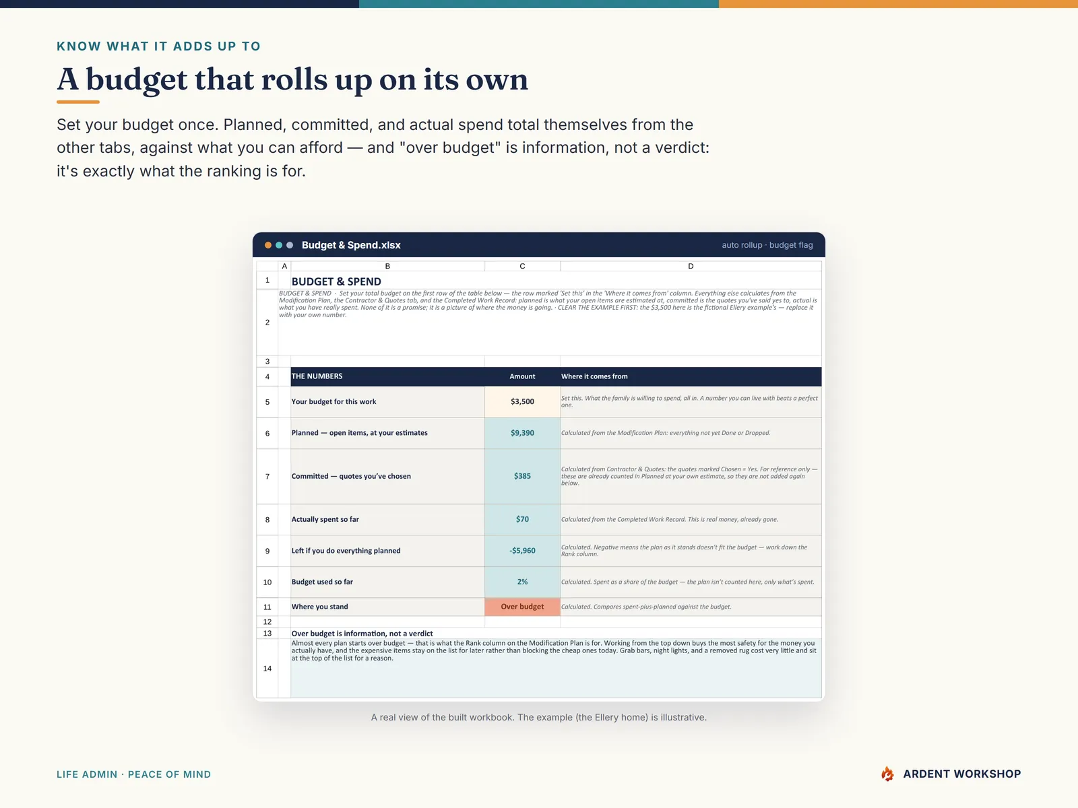Click the $9,390 planned amount cell
Viewport: 1078px width, 808px height.
coord(522,433)
